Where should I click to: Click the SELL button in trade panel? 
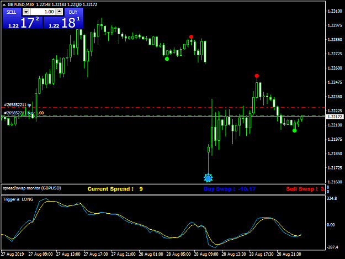tap(12, 12)
